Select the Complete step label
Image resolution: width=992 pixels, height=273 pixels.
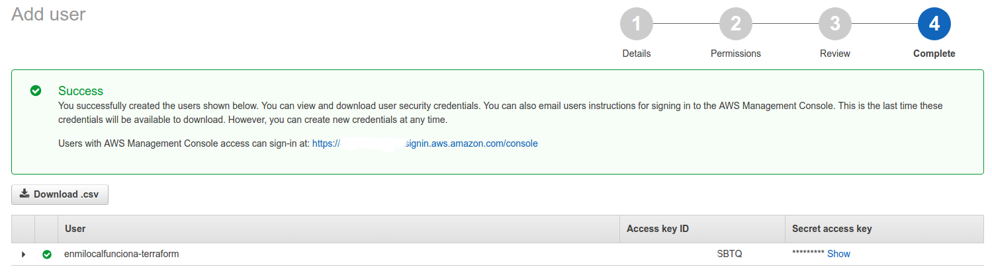tap(934, 54)
